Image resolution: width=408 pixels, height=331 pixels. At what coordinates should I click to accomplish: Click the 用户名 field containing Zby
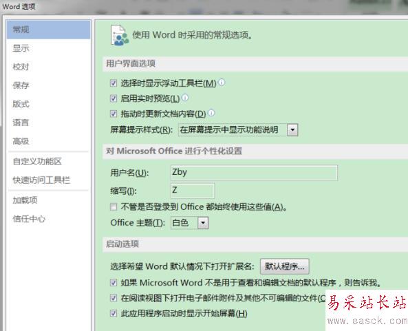tap(254, 173)
